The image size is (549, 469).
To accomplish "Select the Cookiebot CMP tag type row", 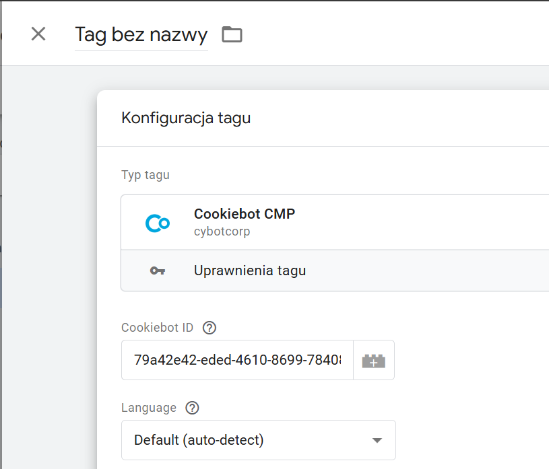I will pos(335,223).
